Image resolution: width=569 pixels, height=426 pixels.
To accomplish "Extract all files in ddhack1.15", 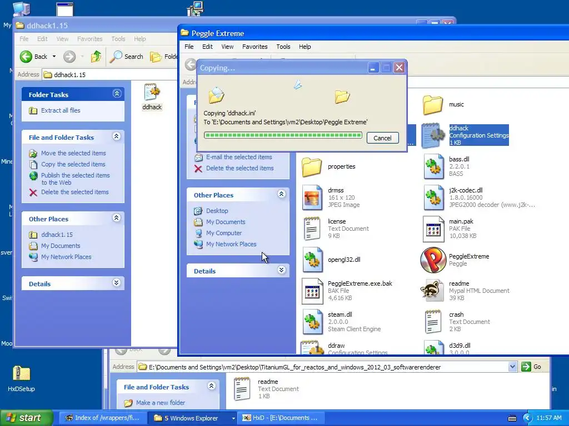I will click(x=61, y=110).
